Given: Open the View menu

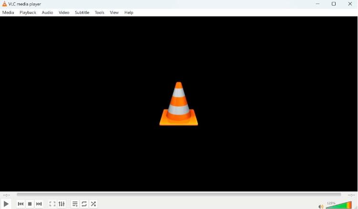Looking at the screenshot, I should 114,12.
